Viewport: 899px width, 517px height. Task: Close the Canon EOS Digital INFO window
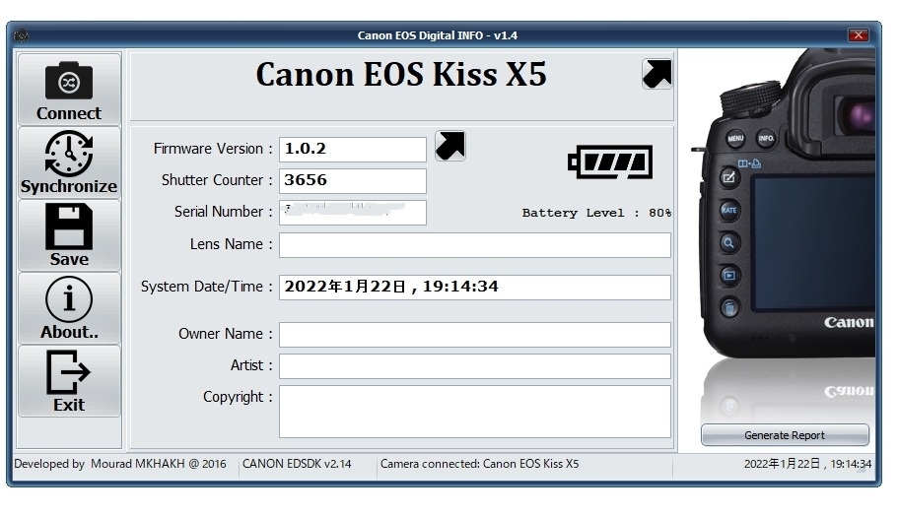[859, 34]
